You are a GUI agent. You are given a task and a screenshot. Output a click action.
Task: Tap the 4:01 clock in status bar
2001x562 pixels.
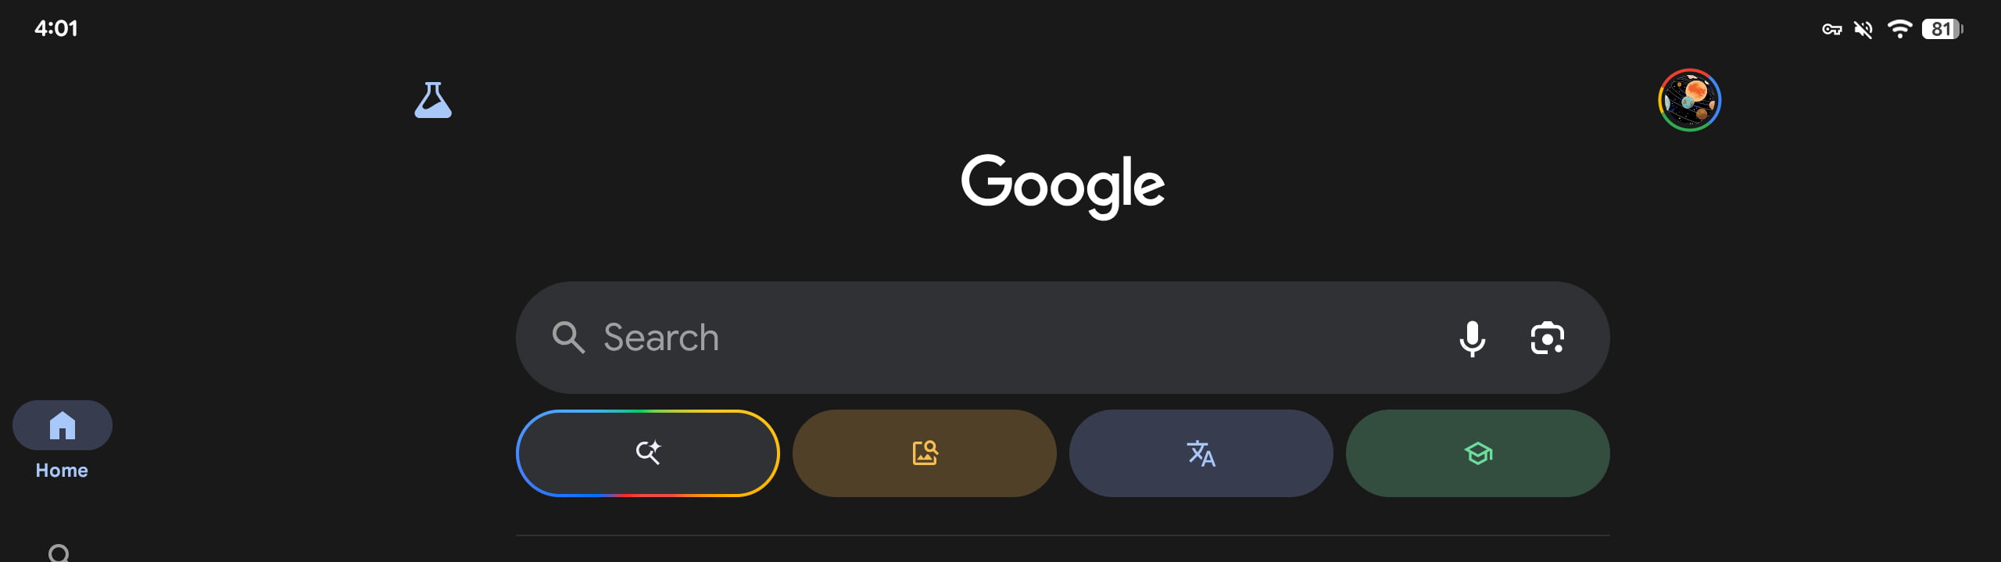(x=56, y=29)
